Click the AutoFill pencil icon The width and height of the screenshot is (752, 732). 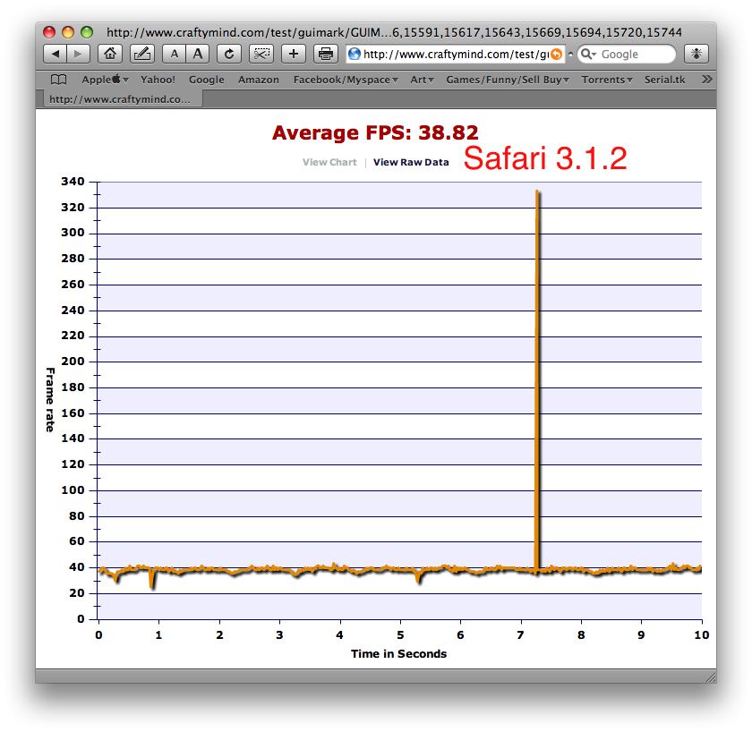[142, 55]
